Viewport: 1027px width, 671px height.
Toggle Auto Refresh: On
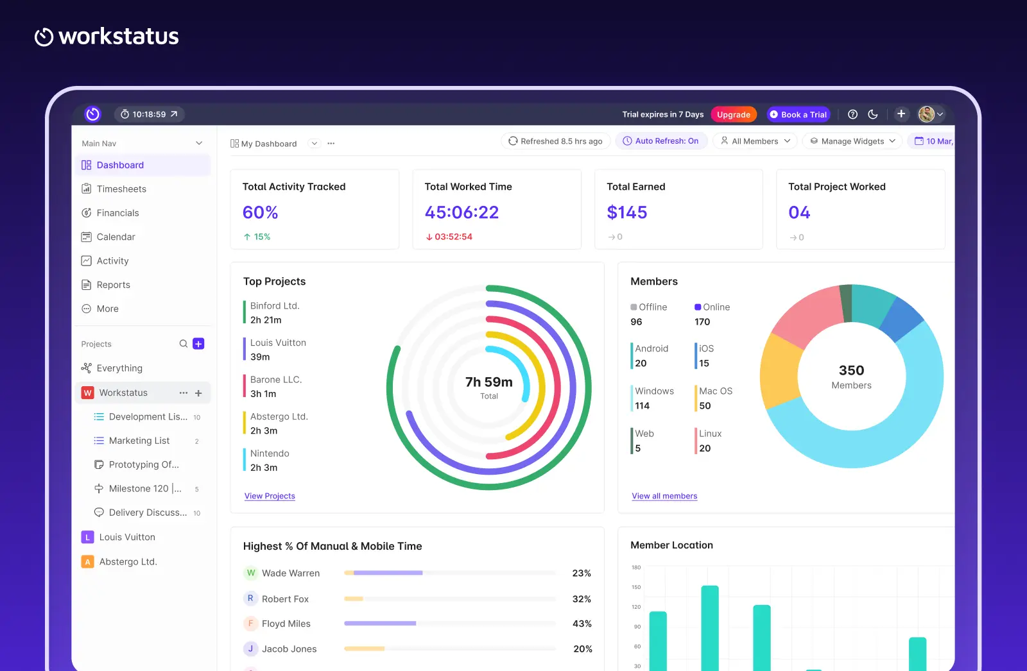[x=661, y=141]
